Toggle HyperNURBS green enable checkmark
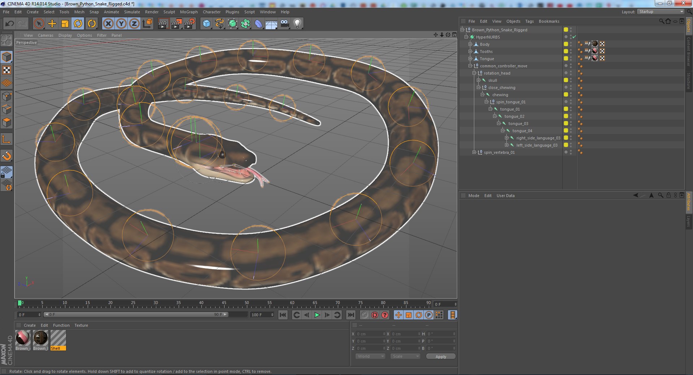 pyautogui.click(x=574, y=37)
